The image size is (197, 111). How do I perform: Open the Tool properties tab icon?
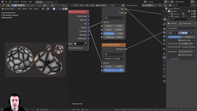(164, 24)
